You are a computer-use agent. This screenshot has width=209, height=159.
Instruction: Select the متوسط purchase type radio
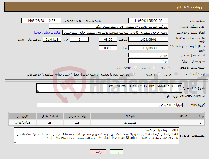(x=159, y=74)
